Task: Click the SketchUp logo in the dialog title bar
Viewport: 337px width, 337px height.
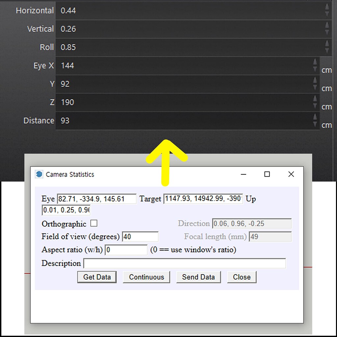Action: (x=39, y=174)
